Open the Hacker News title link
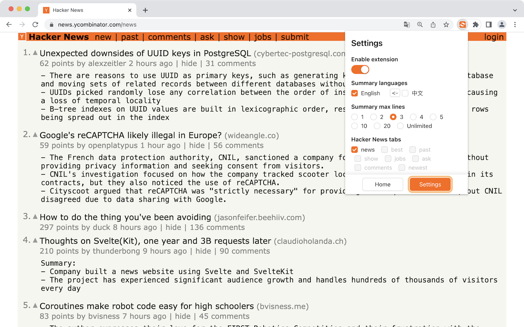Image resolution: width=524 pixels, height=327 pixels. pos(59,37)
